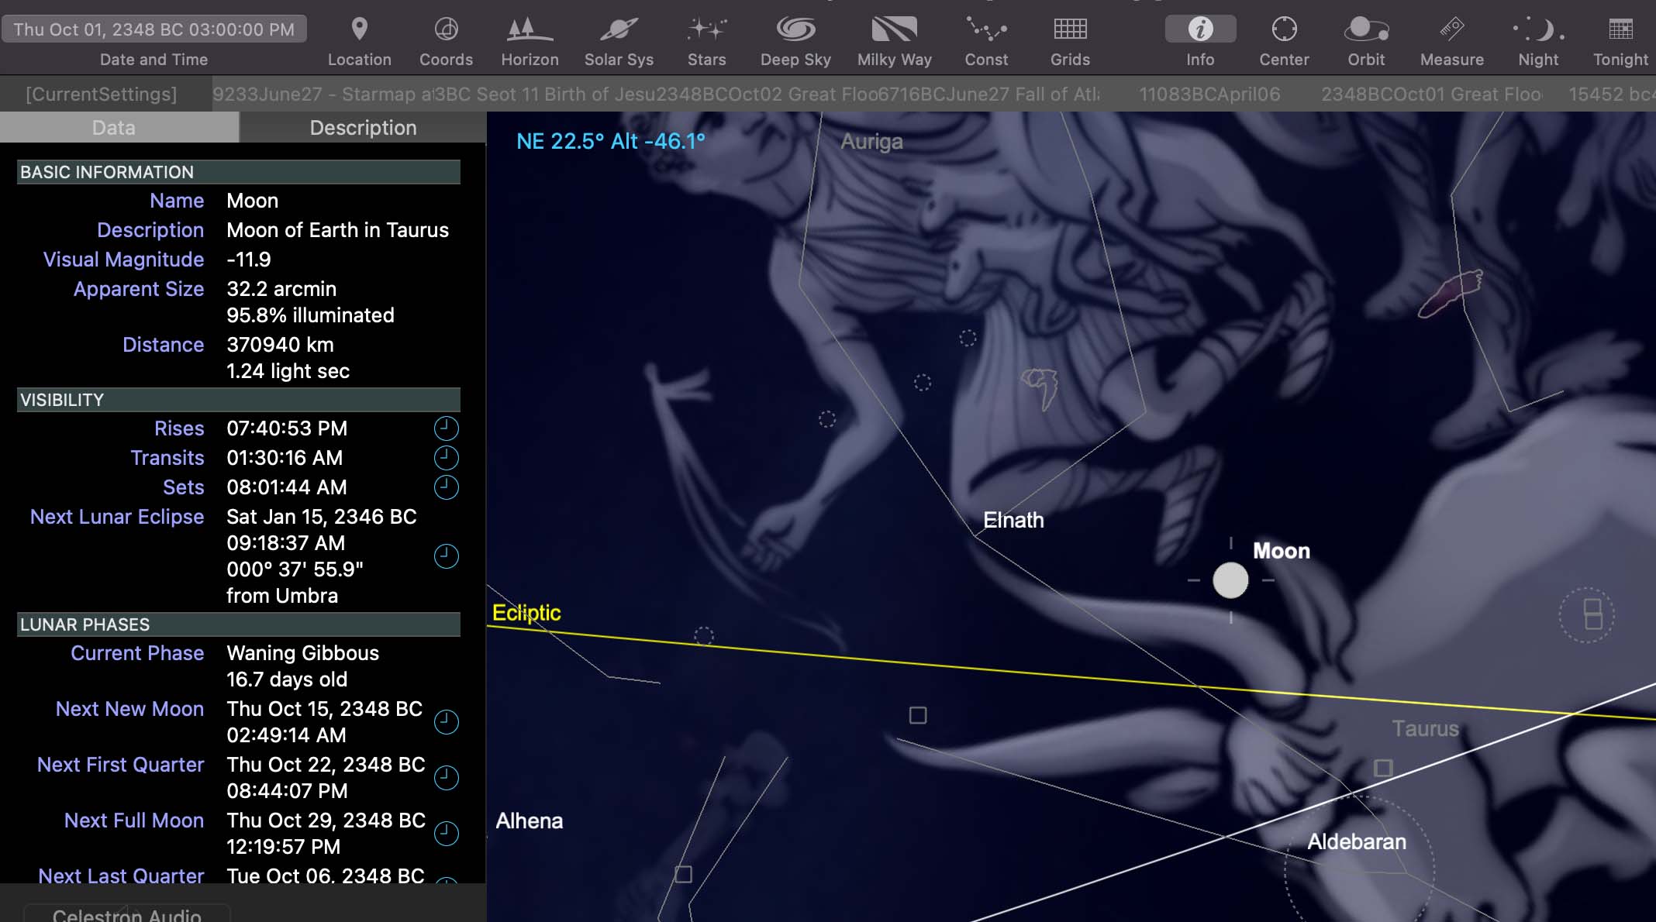This screenshot has height=922, width=1656.
Task: Toggle the Horizon display
Action: pos(530,40)
